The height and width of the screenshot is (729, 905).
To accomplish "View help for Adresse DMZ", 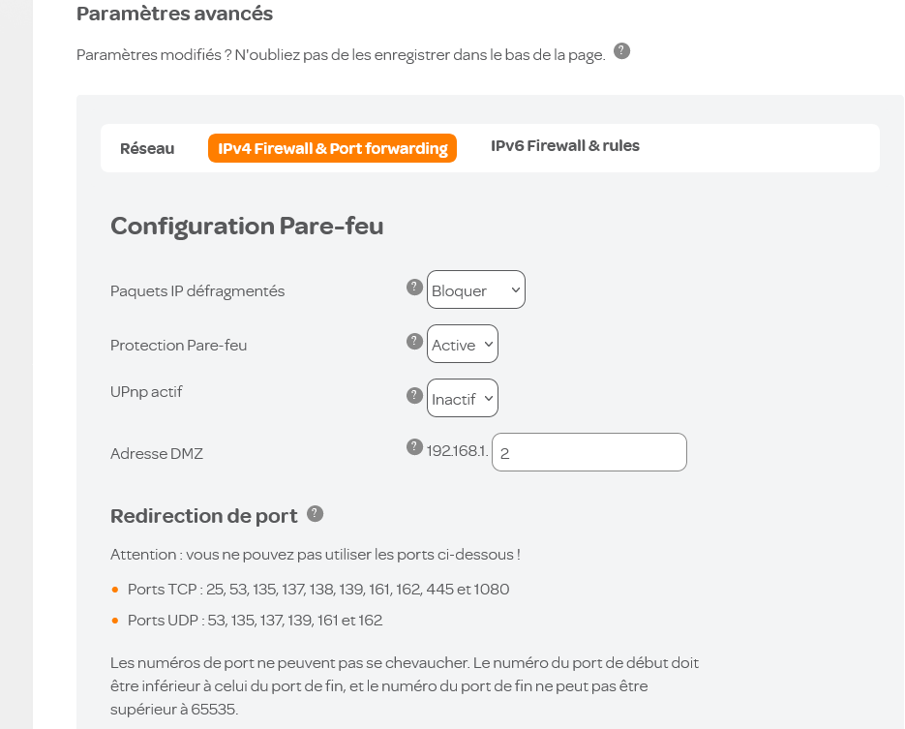I will 415,446.
